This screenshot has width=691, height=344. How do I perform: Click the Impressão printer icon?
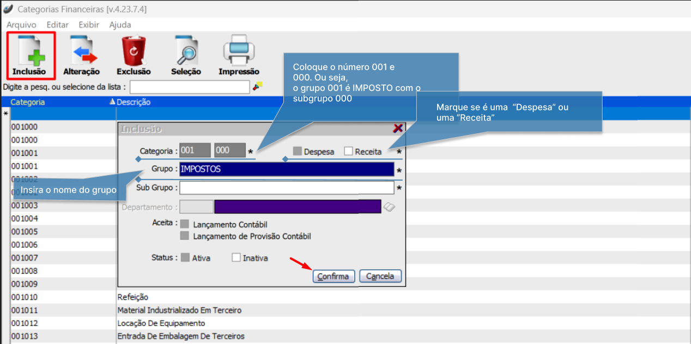click(239, 51)
